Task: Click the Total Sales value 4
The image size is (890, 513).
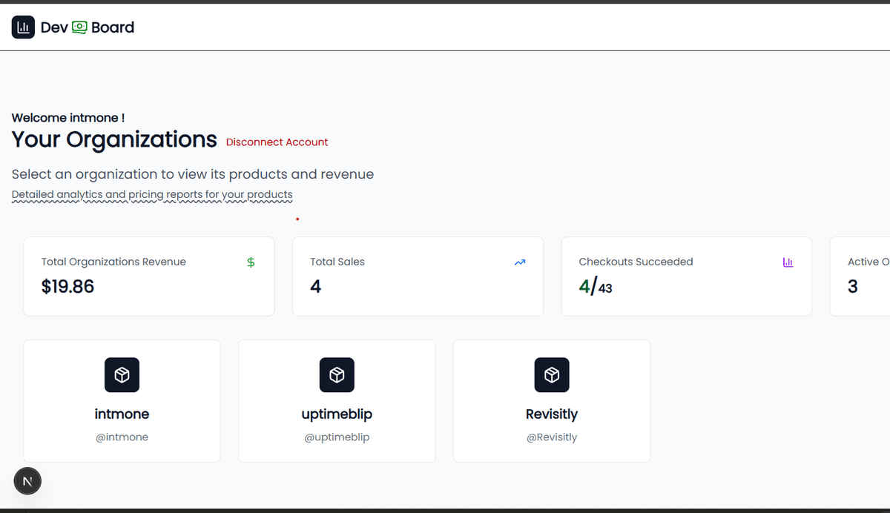Action: pyautogui.click(x=315, y=286)
